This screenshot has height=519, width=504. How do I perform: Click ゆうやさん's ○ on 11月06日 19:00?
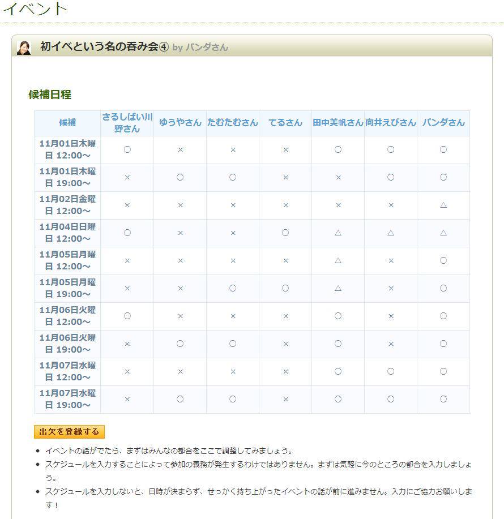pos(180,344)
